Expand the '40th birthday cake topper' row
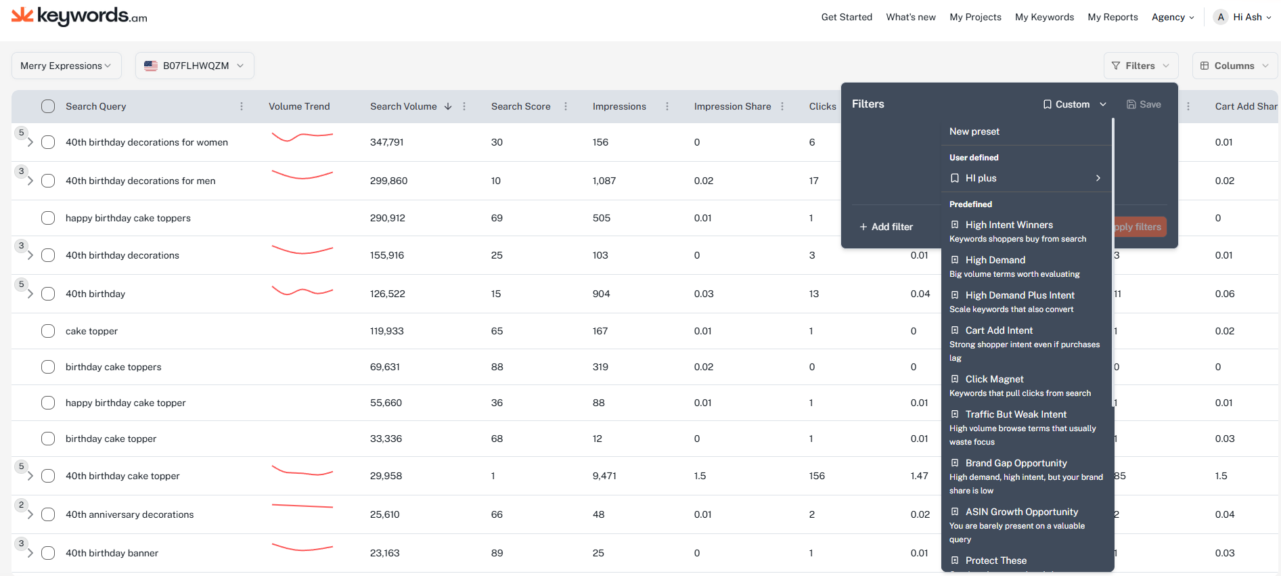1281x576 pixels. (x=30, y=476)
